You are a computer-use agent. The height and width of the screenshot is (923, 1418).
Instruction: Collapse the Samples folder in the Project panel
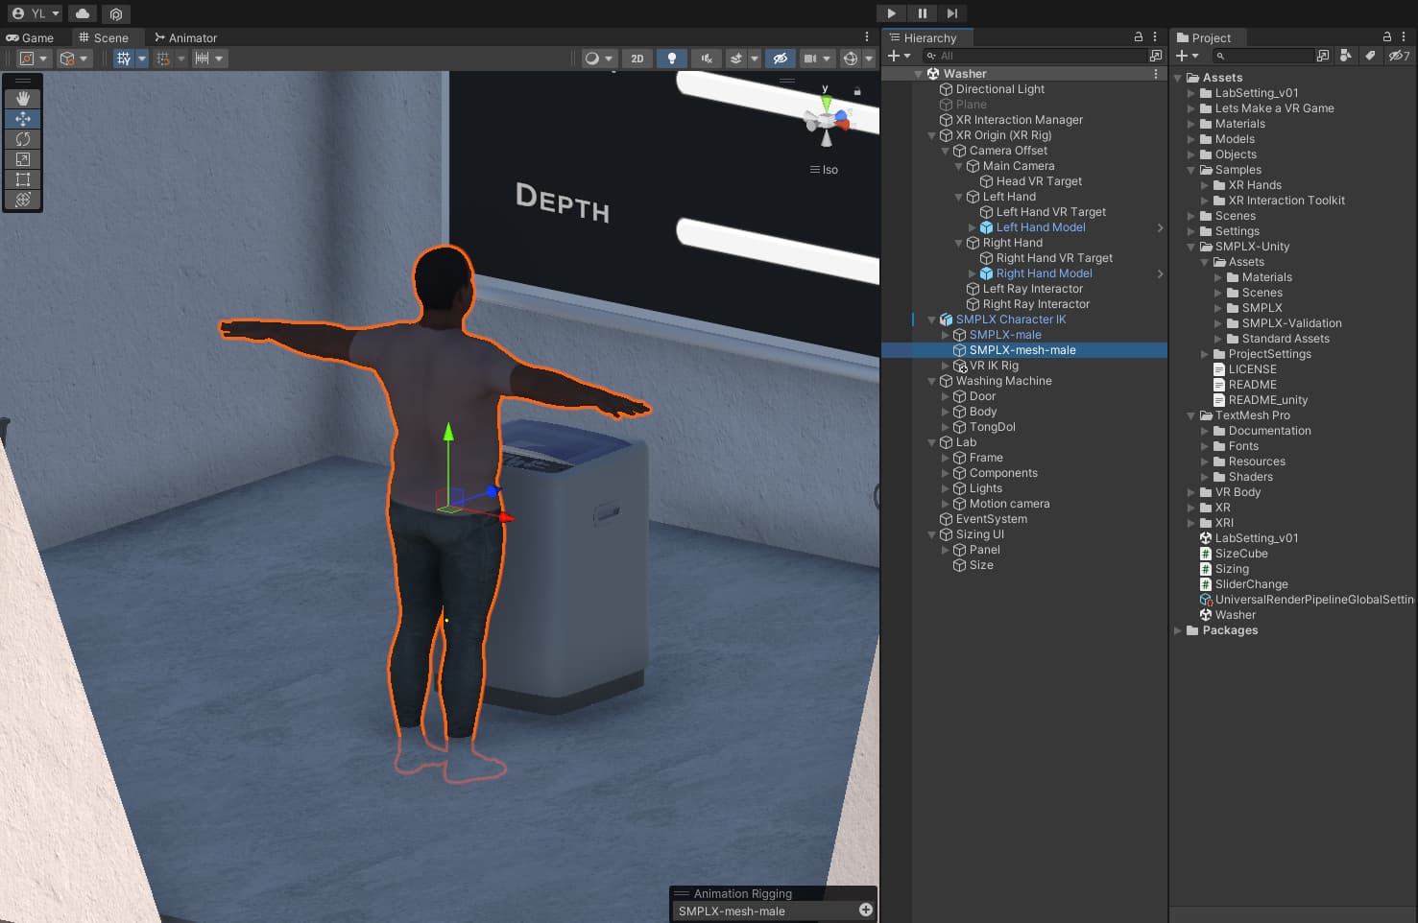[x=1190, y=170]
